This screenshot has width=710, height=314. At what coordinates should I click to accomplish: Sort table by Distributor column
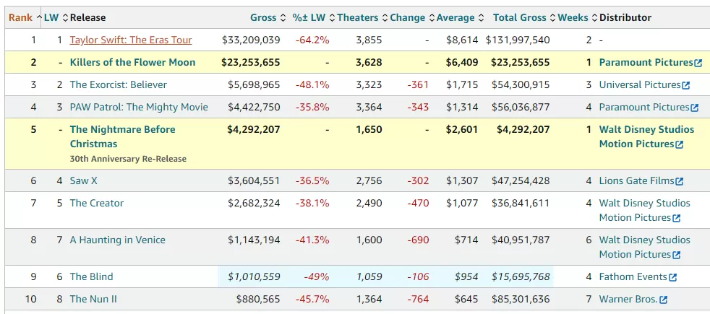tap(625, 17)
